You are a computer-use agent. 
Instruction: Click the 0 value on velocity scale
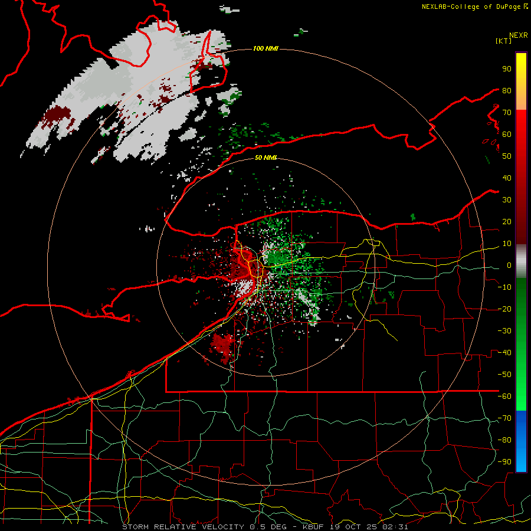509,265
